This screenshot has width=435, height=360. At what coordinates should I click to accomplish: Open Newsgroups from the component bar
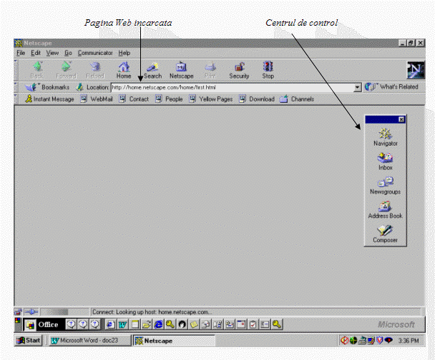pyautogui.click(x=386, y=186)
